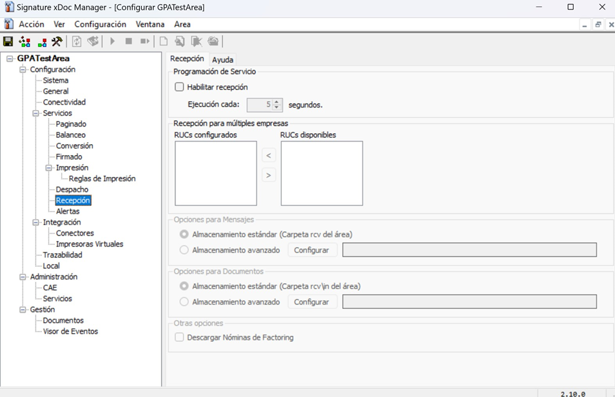Open the Area menu

(182, 24)
